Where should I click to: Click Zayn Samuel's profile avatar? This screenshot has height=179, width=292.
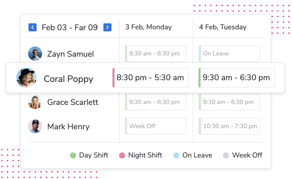pyautogui.click(x=35, y=54)
